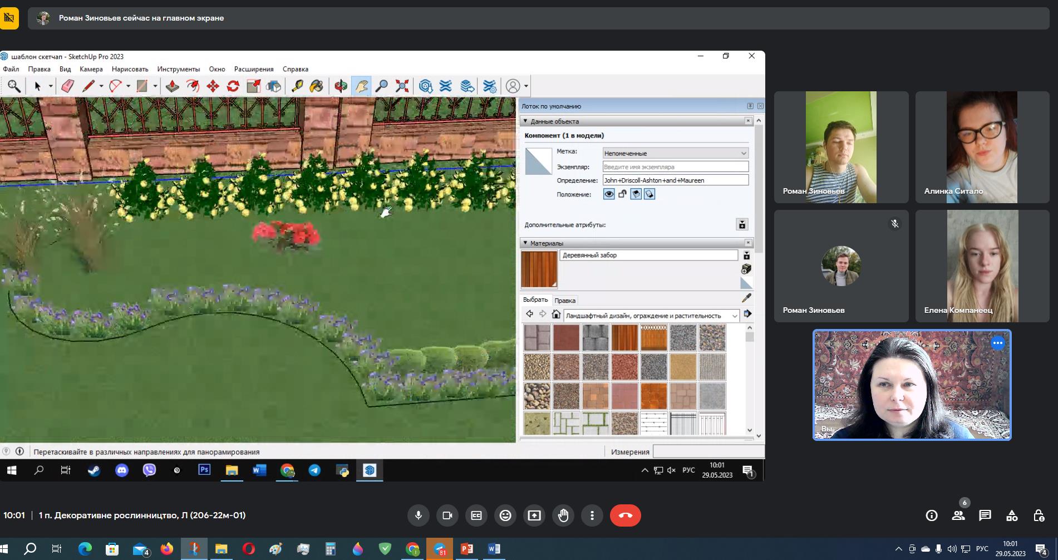Click the Zoom Extents tool
The image size is (1058, 560).
tap(402, 86)
